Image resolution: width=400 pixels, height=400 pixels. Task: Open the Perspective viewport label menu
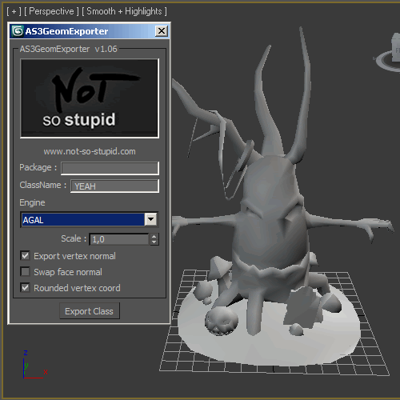pos(51,11)
